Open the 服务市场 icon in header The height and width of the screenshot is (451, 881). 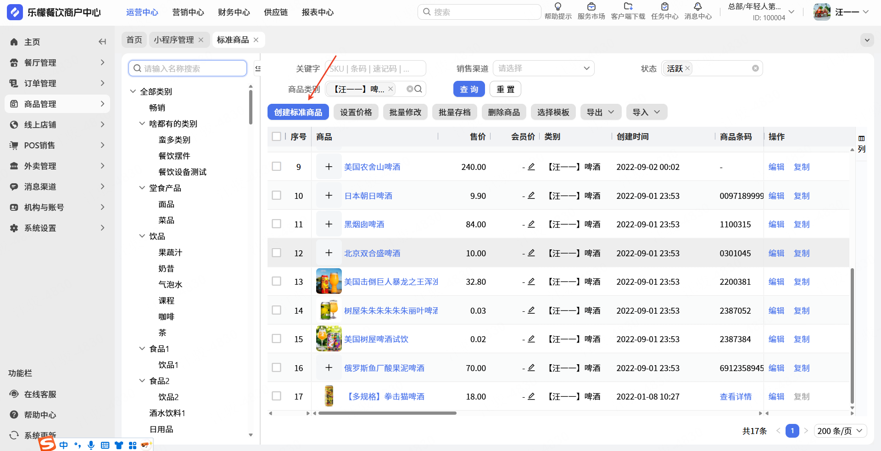pyautogui.click(x=591, y=7)
